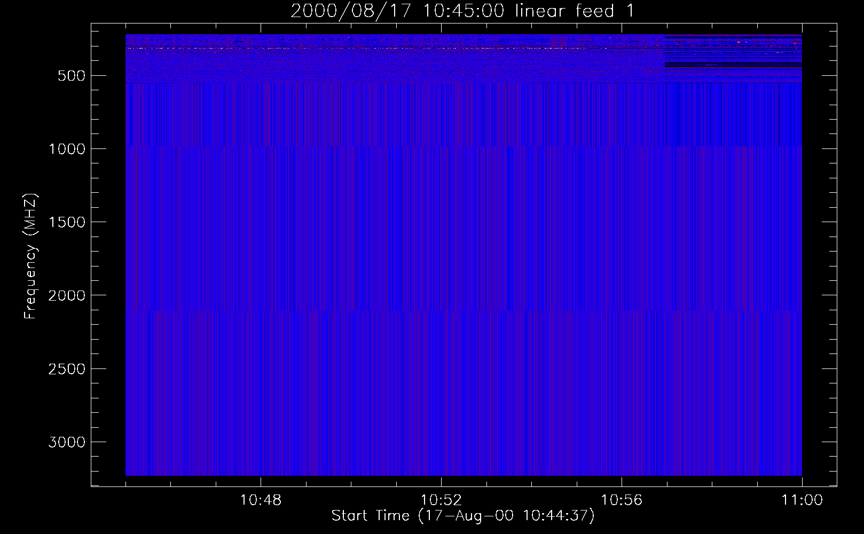Click the 'Frequency (MHZ)' axis label
Screen dimensions: 864x534
tap(31, 256)
